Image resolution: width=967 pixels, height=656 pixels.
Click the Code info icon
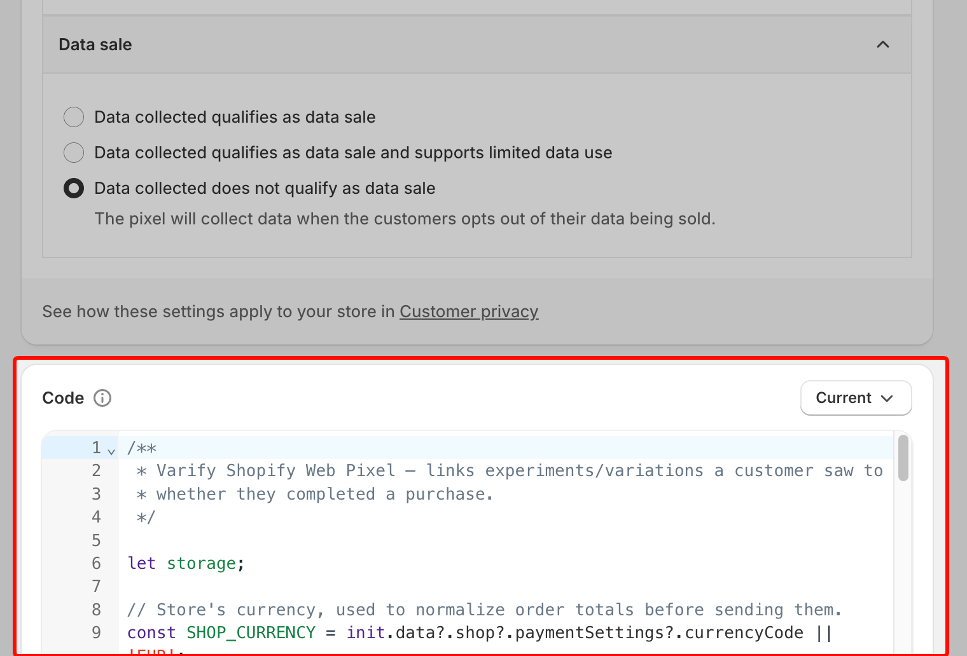[x=102, y=398]
